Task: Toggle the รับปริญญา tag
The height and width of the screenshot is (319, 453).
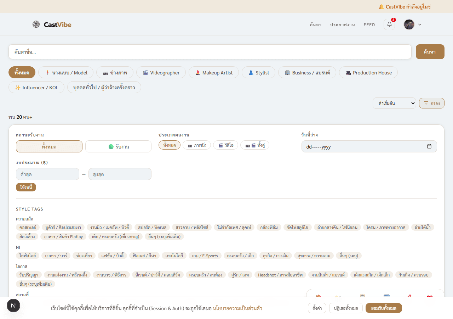Action: click(29, 275)
